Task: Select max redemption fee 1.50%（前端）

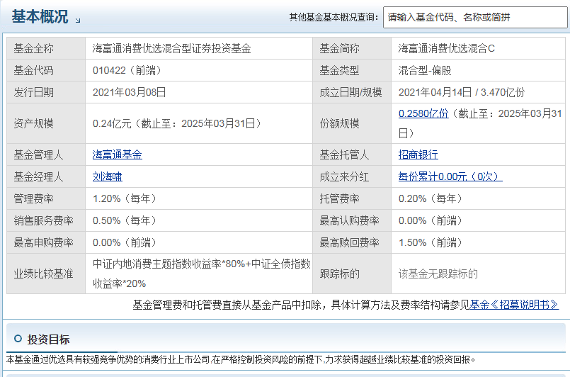Action: tap(431, 242)
